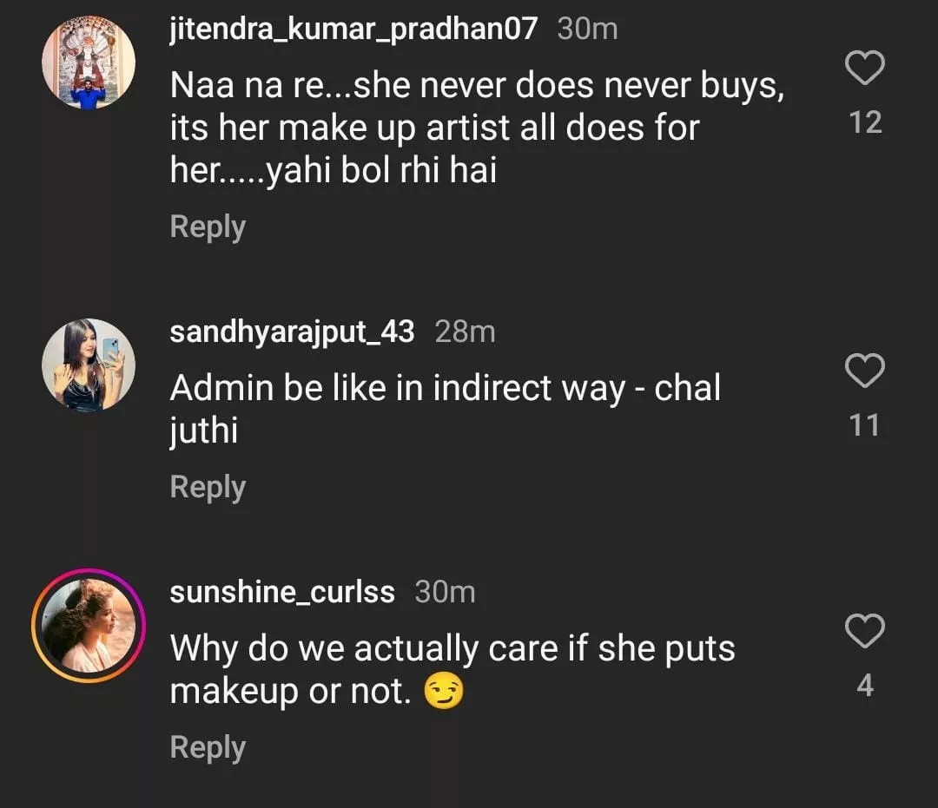The width and height of the screenshot is (938, 808).
Task: Click the 28m timestamp on sandhyarajput_43's comment
Action: point(465,332)
